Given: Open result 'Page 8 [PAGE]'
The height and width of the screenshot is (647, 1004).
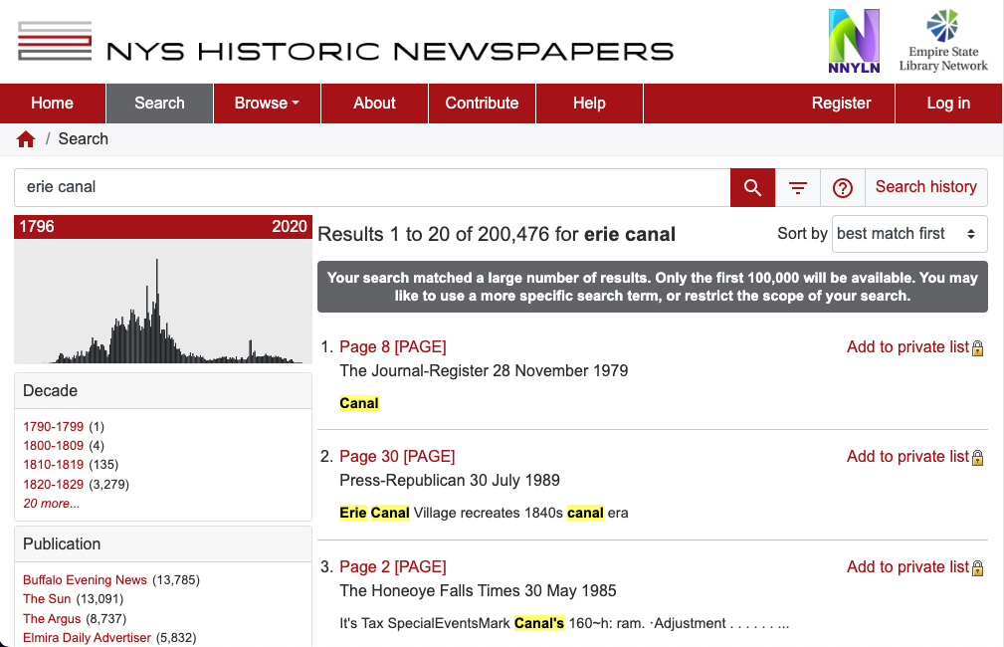Looking at the screenshot, I should point(392,347).
